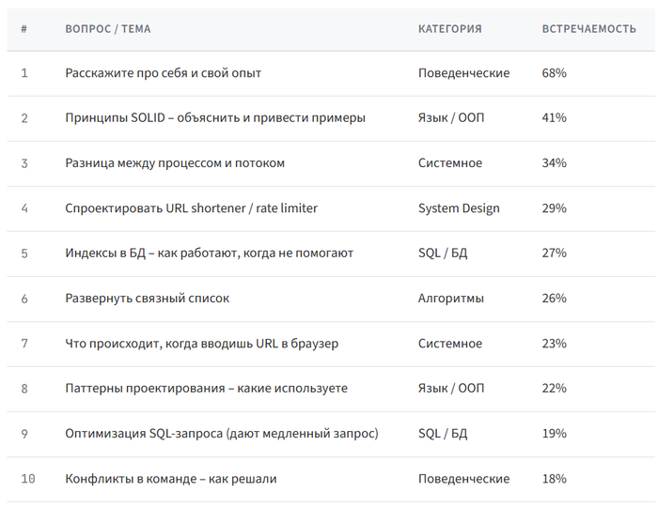Viewport: 658px width, 507px height.
Task: Click "Спроектировать URL shortener / rate limiter"
Action: click(x=191, y=208)
